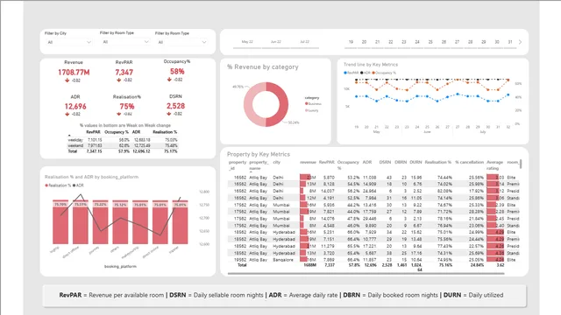Select May 22 in the month slicer
The width and height of the screenshot is (561, 315).
(247, 42)
